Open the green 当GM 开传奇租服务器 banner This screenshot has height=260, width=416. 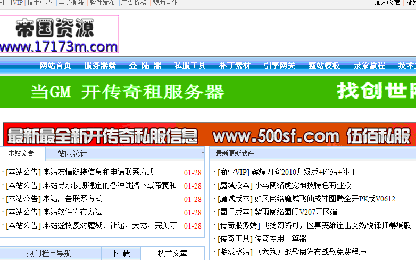coord(208,92)
